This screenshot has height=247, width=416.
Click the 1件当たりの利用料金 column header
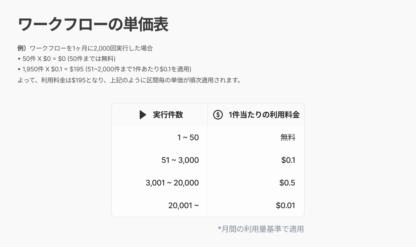264,115
